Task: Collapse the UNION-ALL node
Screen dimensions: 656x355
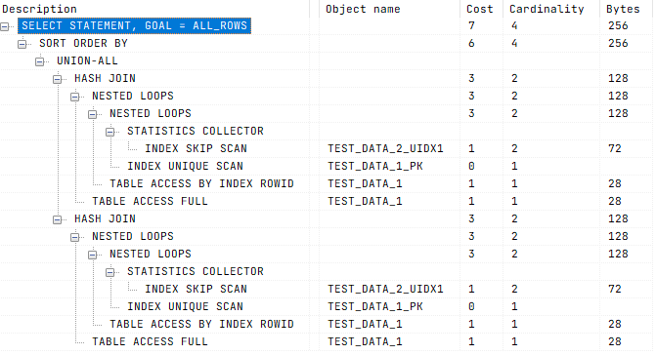Action: pyautogui.click(x=40, y=61)
